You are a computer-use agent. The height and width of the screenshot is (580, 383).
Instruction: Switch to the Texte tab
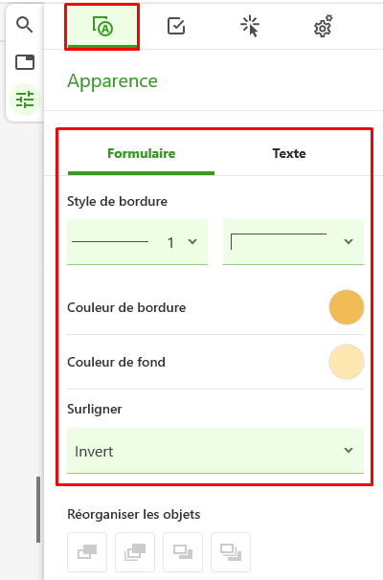coord(289,153)
